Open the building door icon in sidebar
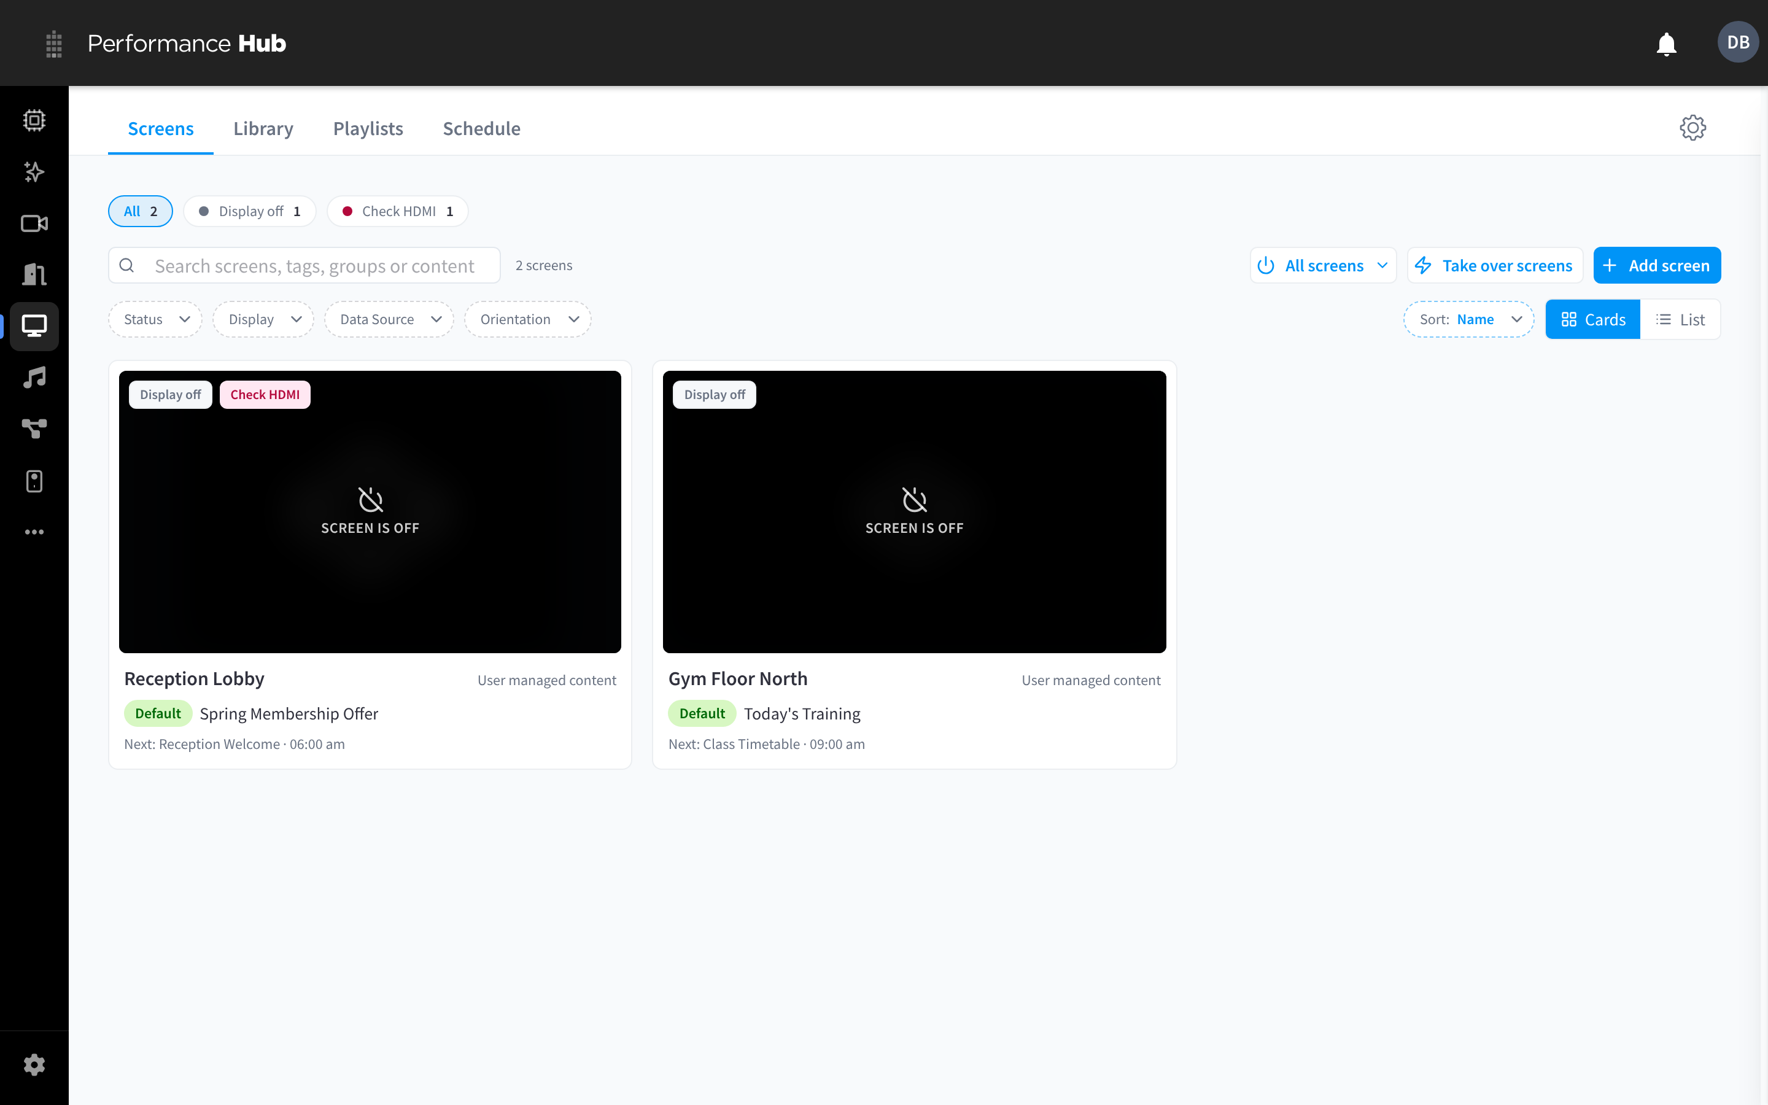Image resolution: width=1768 pixels, height=1105 pixels. point(34,275)
